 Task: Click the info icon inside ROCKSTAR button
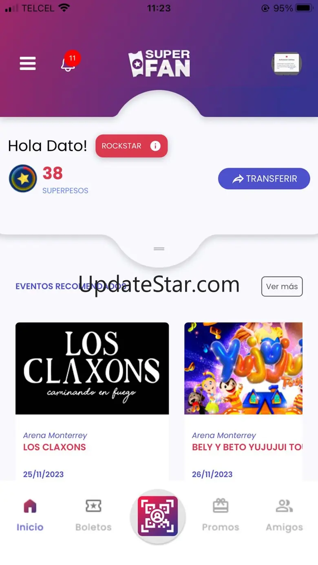155,146
